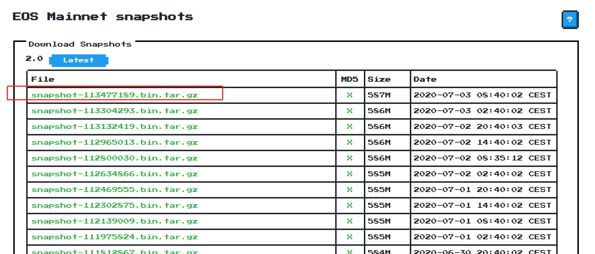Click MD5 X icon for snapshot-112469555
The height and width of the screenshot is (254, 595).
click(x=350, y=190)
